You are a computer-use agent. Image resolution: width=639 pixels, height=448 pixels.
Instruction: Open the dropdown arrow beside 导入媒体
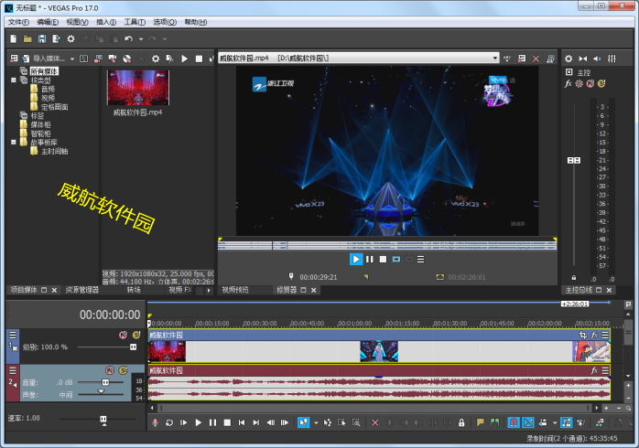(72, 59)
